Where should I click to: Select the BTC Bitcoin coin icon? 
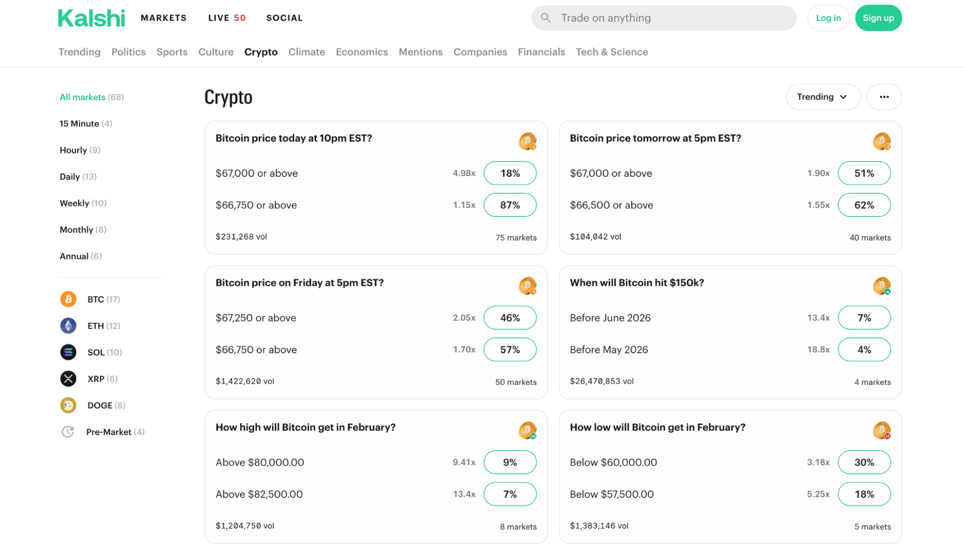pos(68,299)
